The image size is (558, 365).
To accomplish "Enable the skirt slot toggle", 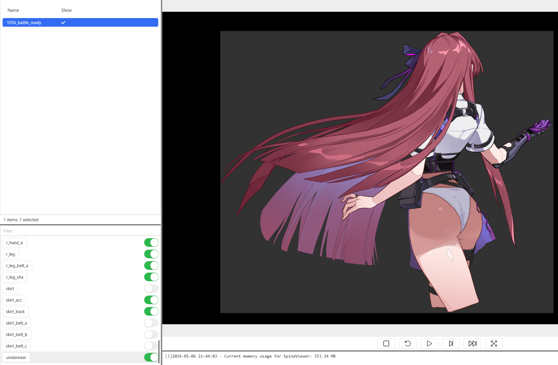I will (x=151, y=288).
